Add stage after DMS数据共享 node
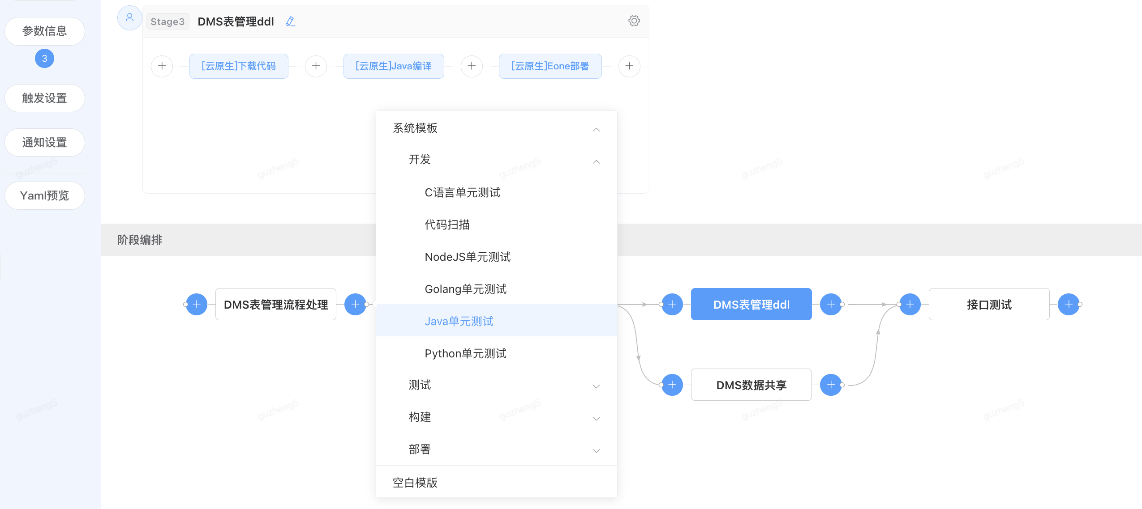Image resolution: width=1142 pixels, height=509 pixels. coord(831,385)
